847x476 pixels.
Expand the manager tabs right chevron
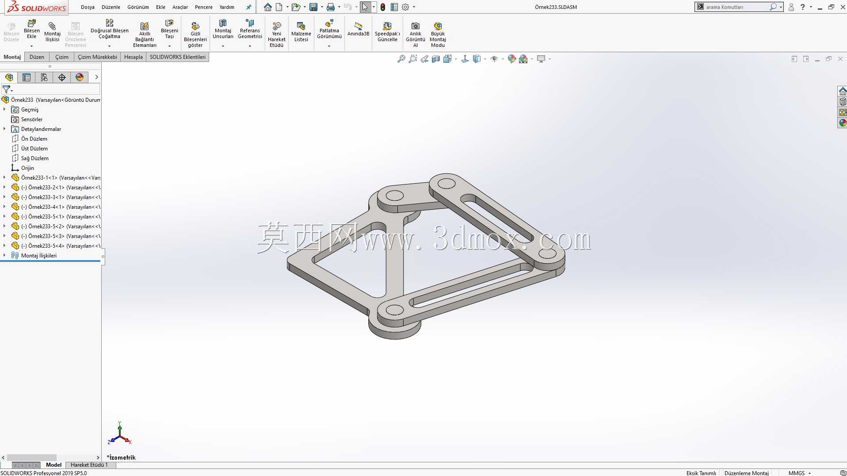pos(96,77)
